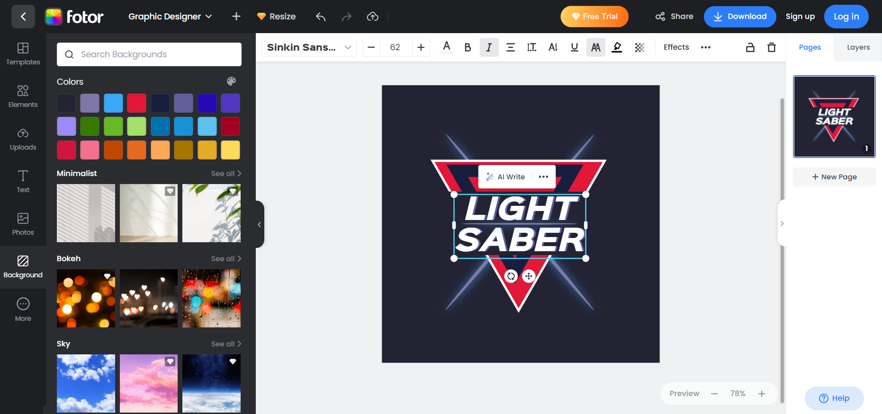Open the Uploads panel

(23, 139)
